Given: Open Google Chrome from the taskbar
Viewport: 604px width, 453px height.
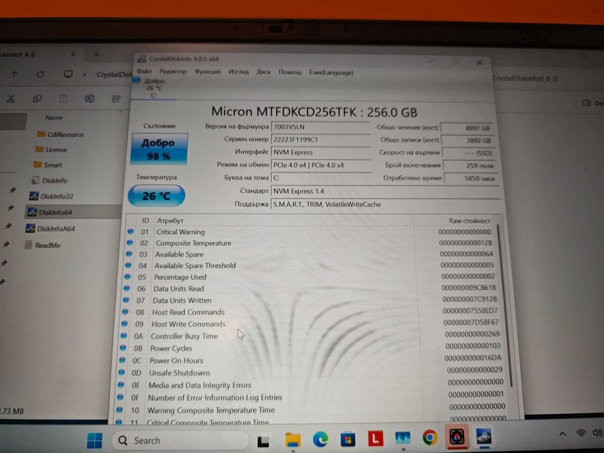Looking at the screenshot, I should [429, 437].
